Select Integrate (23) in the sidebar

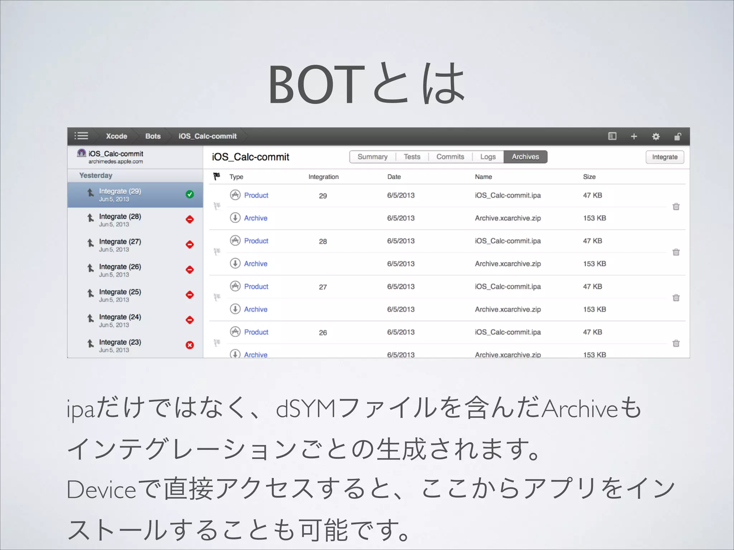135,345
